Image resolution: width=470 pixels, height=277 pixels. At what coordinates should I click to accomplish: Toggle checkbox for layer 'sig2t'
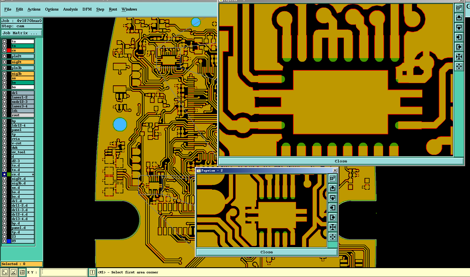click(4, 62)
